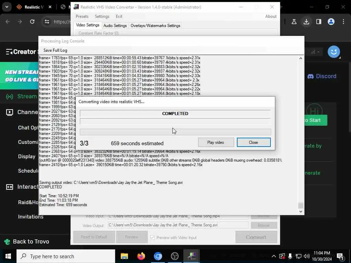Click the Interaction icon in Trovo sidebar
Viewport: 351px width, 263px height.
coord(9,187)
